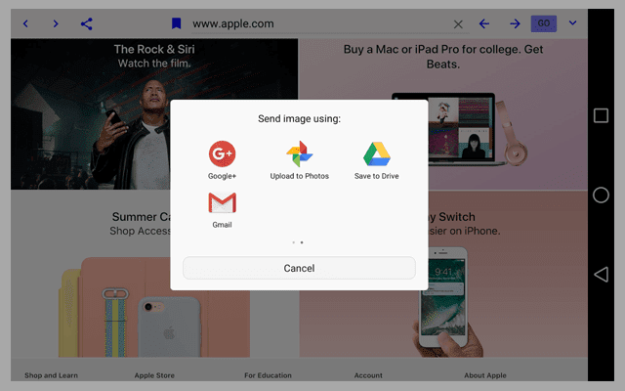Screen dimensions: 625x391
Task: Tap the share icon in toolbar
Action: pos(87,23)
